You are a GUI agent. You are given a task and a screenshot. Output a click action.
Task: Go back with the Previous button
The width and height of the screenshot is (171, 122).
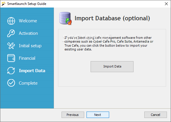click(x=73, y=115)
